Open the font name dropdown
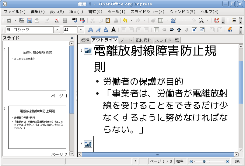The width and height of the screenshot is (245, 166). [57, 30]
